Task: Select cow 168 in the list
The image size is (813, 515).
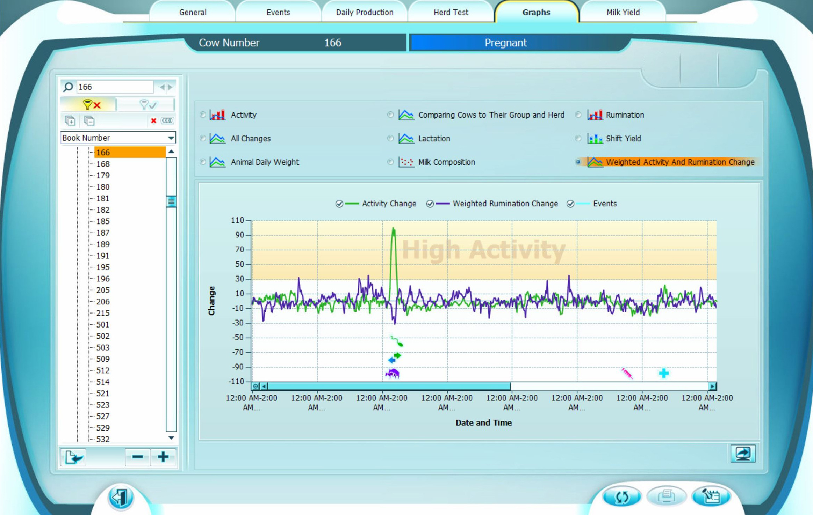Action: coord(103,164)
